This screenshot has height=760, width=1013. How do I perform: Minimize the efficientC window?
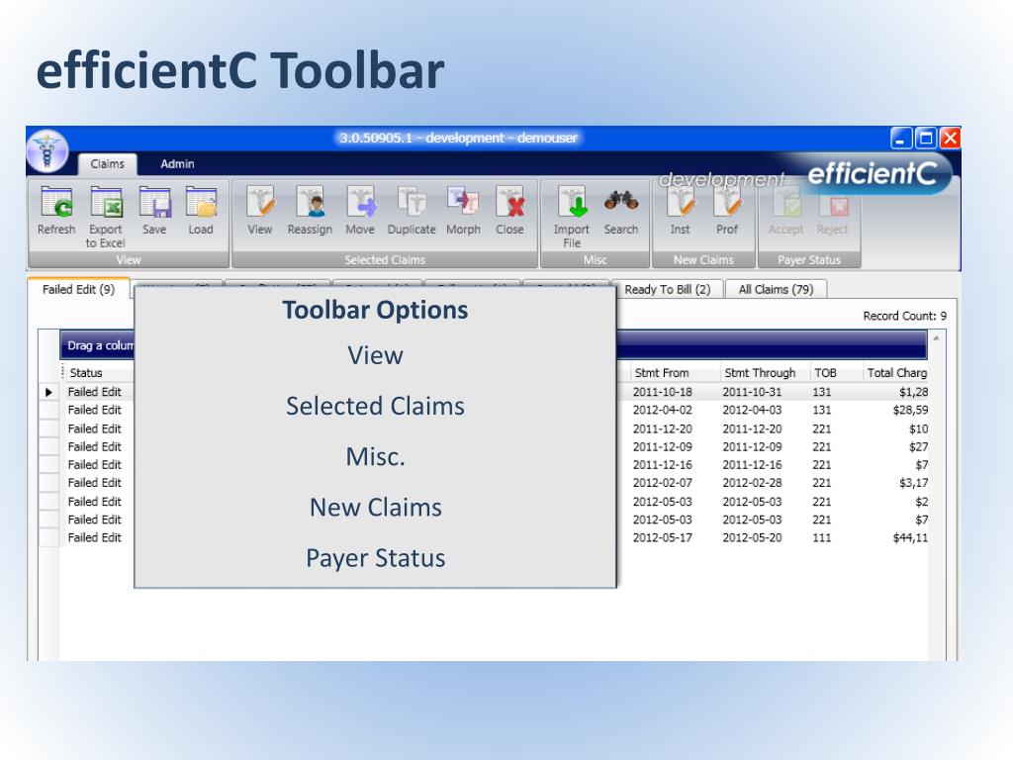(900, 139)
